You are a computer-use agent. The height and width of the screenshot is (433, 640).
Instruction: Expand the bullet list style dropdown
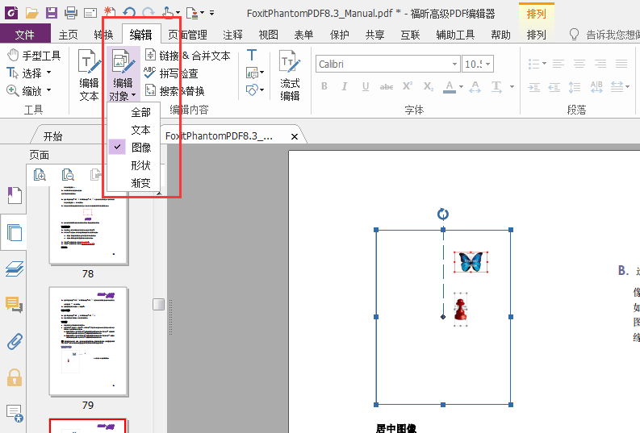(x=545, y=64)
